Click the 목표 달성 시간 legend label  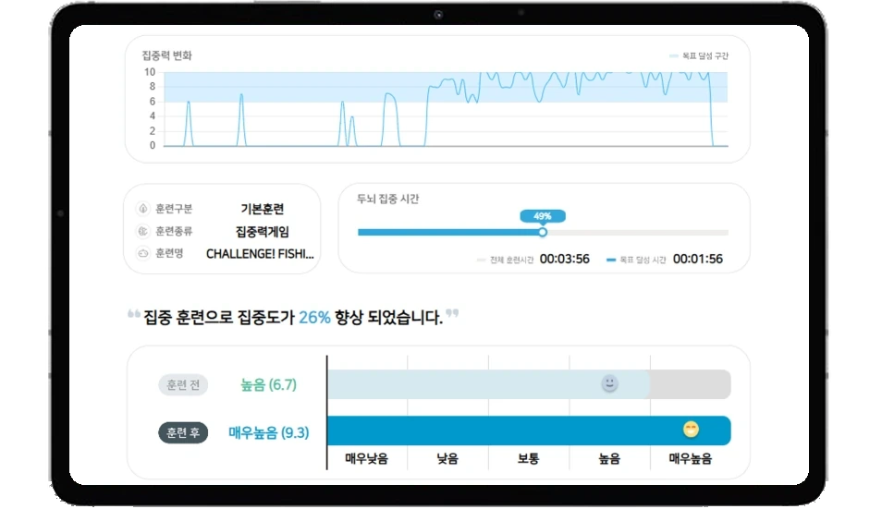(x=643, y=261)
